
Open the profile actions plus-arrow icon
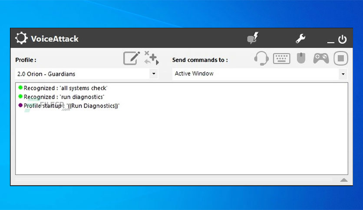tap(152, 58)
